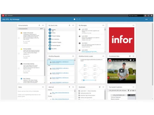154x115 pixels.
Task: Open the Promotional Video widget more menu
Action: [133, 56]
